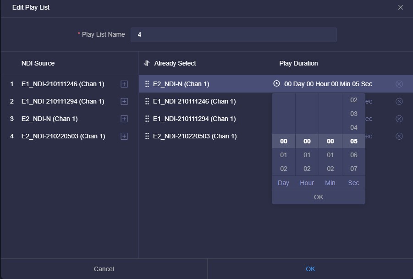
Task: Click highlighted 00 in the Day column
Action: [x=284, y=141]
